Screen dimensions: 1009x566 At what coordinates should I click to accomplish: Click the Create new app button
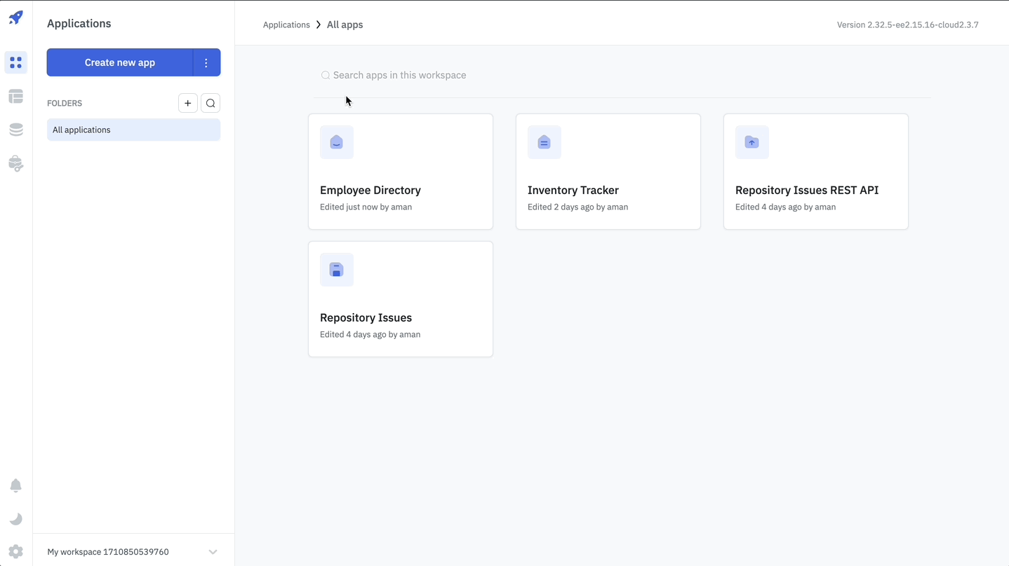click(119, 62)
